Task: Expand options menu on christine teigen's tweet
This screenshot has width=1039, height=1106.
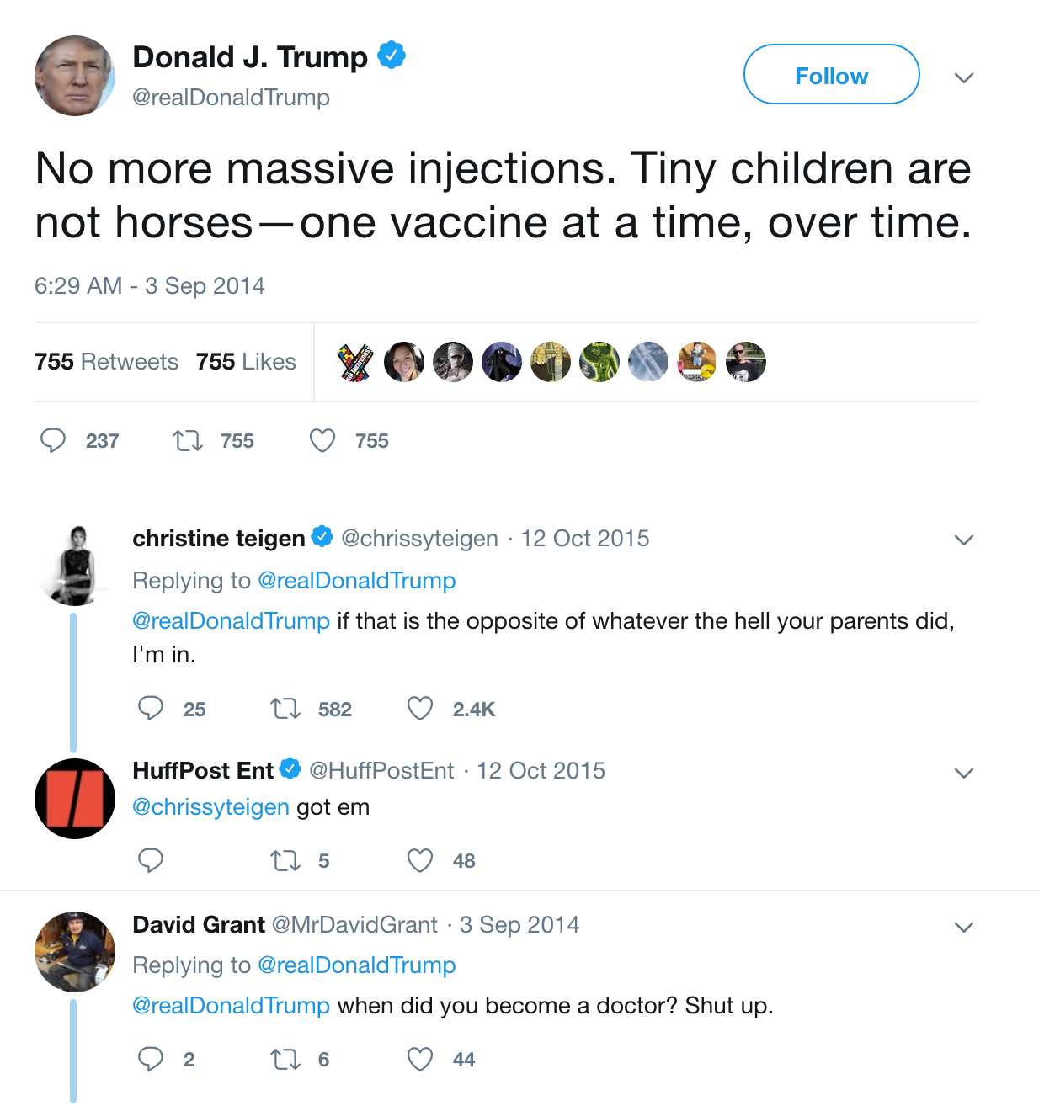Action: click(964, 540)
